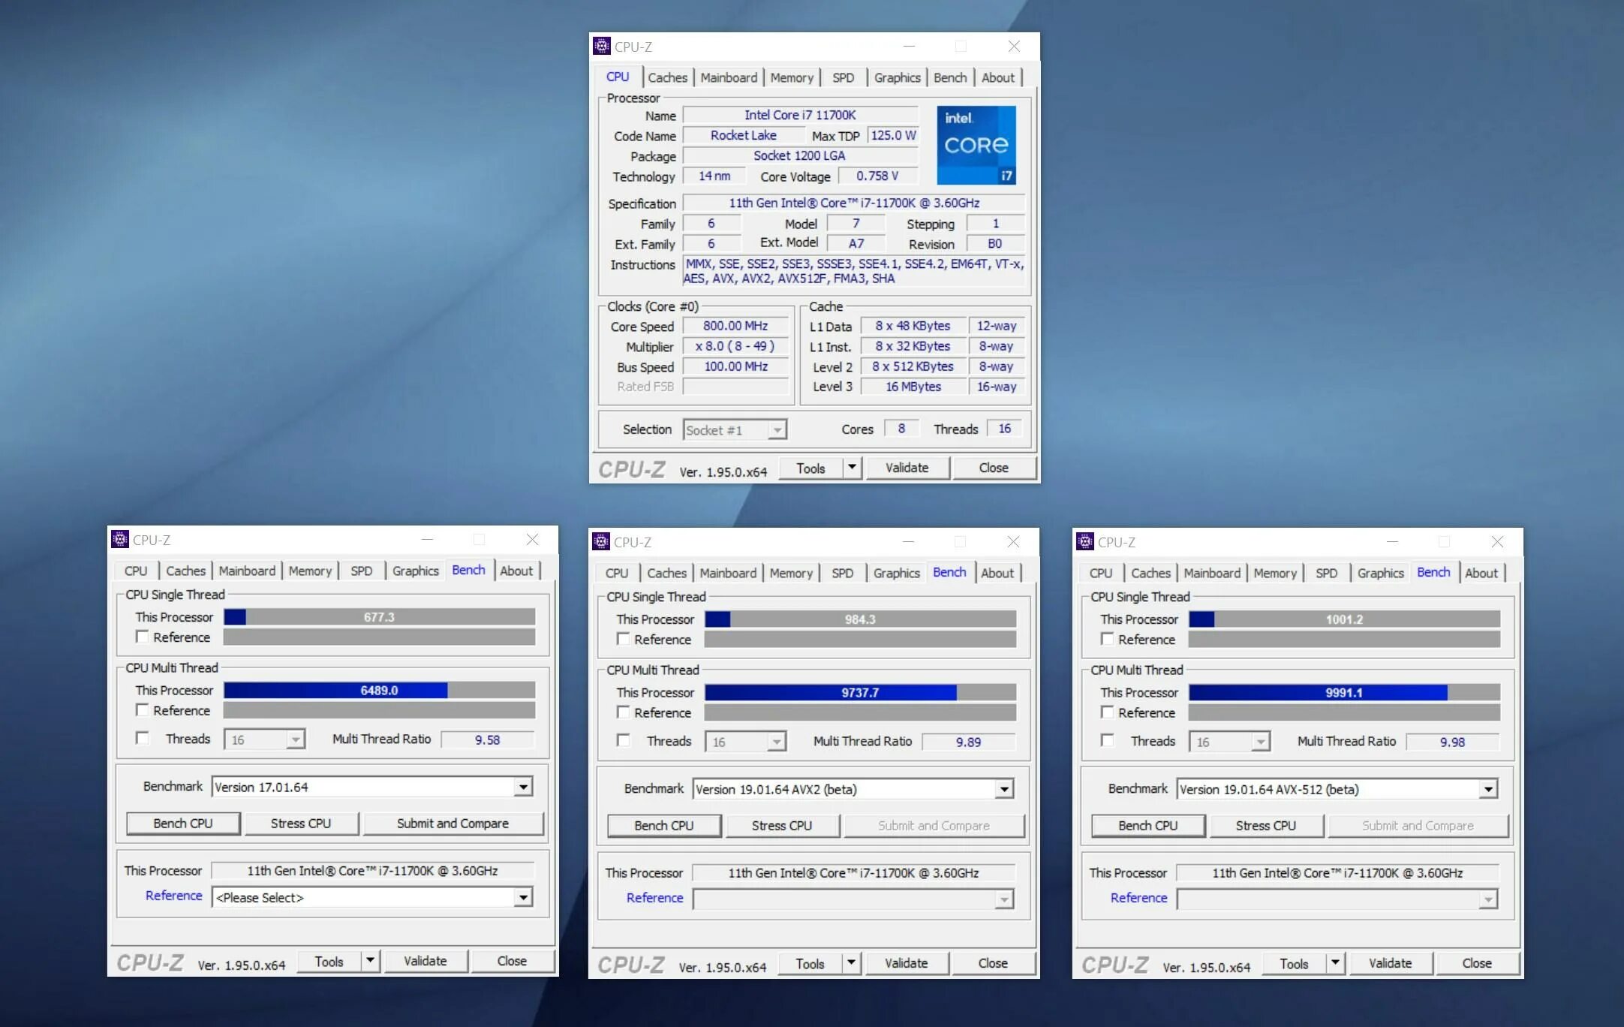Switch to CPU tab in AVX-512 bench window

pyautogui.click(x=1101, y=573)
